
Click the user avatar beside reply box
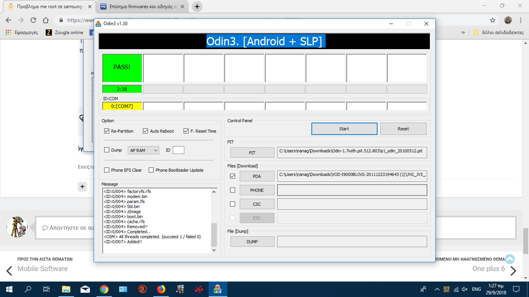click(17, 227)
